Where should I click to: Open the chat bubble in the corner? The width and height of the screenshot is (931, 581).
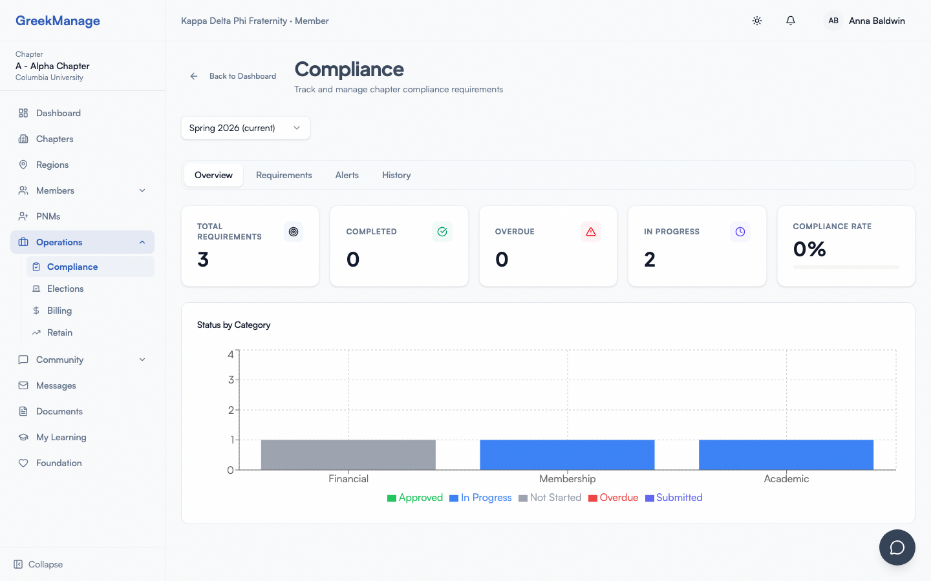897,547
